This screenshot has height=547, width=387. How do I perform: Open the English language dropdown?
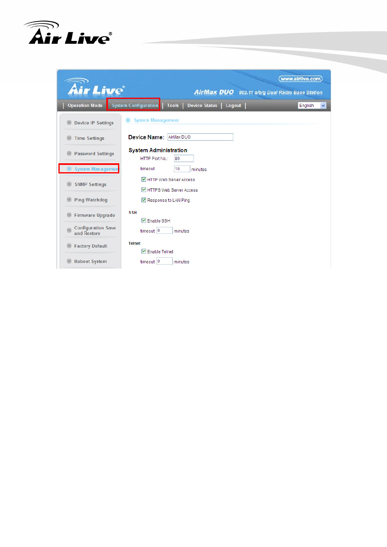[x=312, y=105]
